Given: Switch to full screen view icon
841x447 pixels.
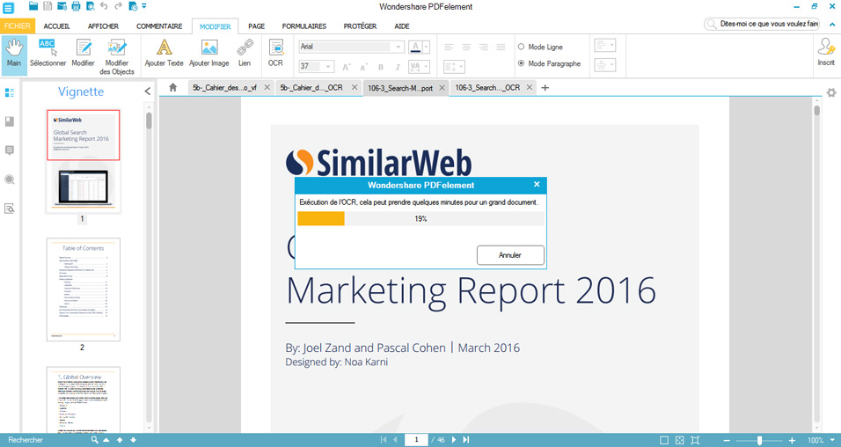Looking at the screenshot, I should pyautogui.click(x=695, y=440).
